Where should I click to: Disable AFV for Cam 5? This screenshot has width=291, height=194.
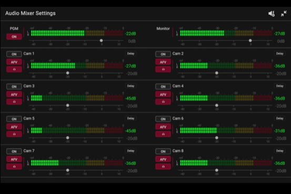[x=14, y=127]
